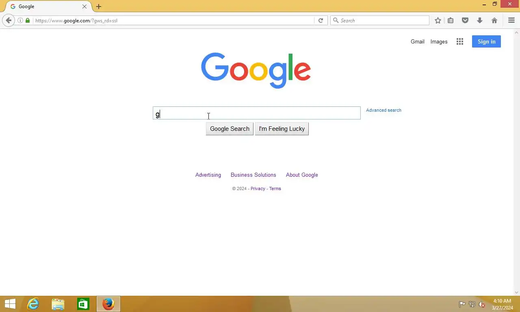
Task: Click I'm Feeling Lucky button
Action: [282, 129]
